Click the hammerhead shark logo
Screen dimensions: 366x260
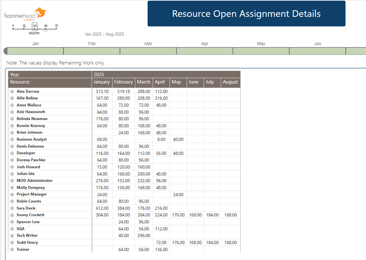(25, 14)
